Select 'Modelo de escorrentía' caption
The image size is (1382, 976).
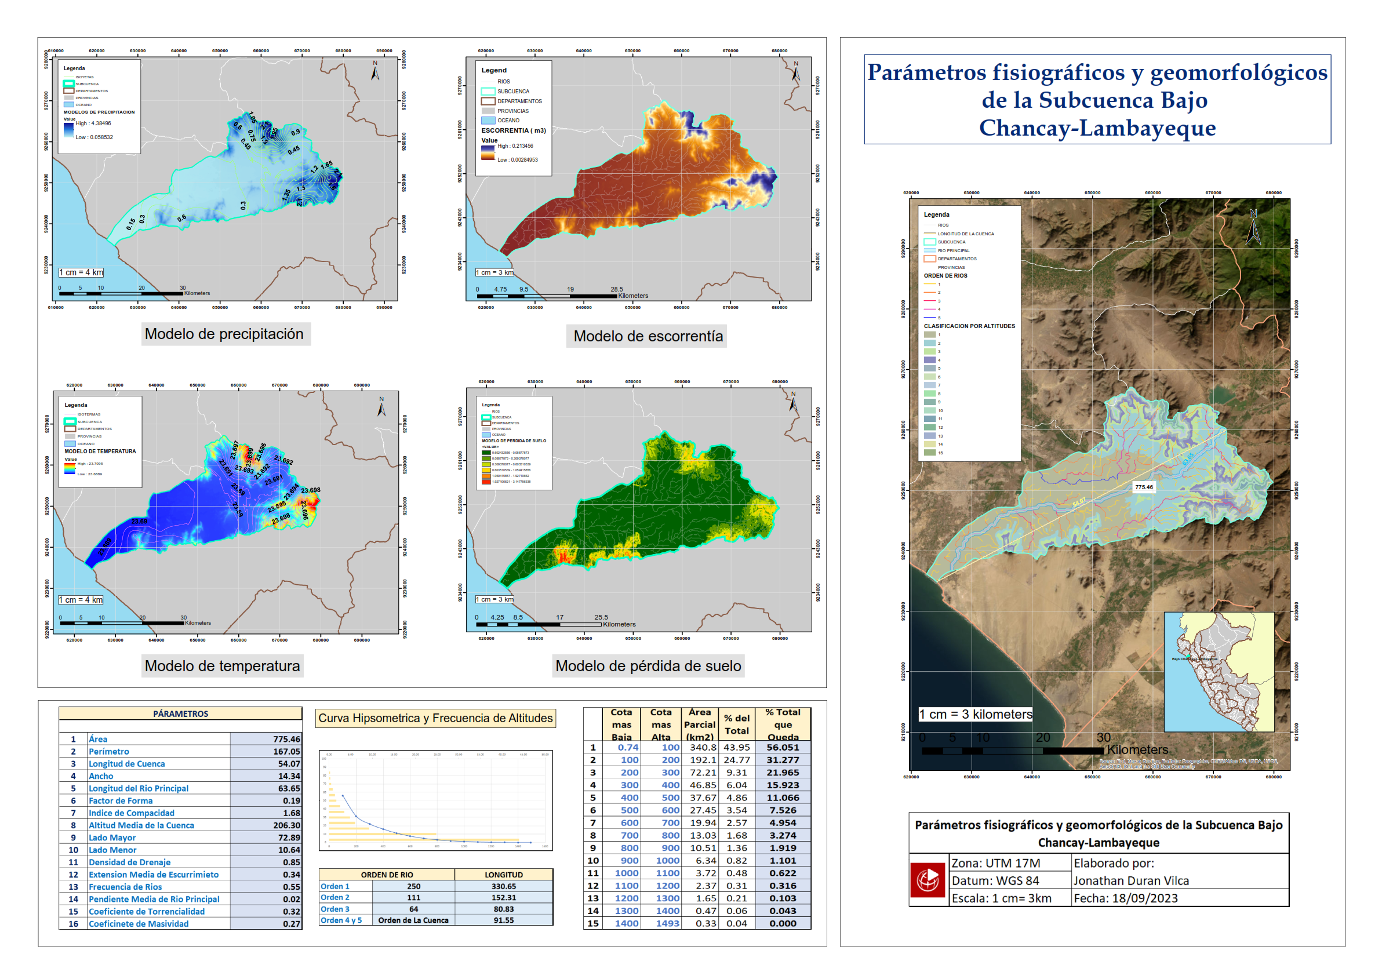[x=648, y=336]
